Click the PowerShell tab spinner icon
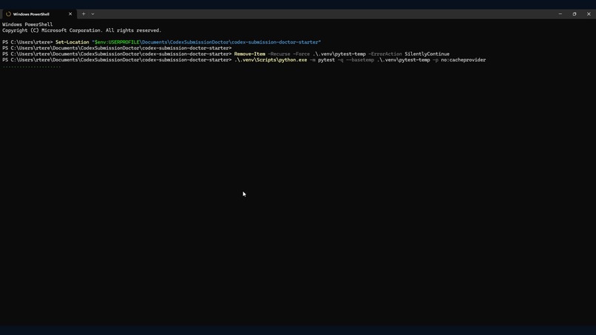596x335 pixels. pos(8,14)
